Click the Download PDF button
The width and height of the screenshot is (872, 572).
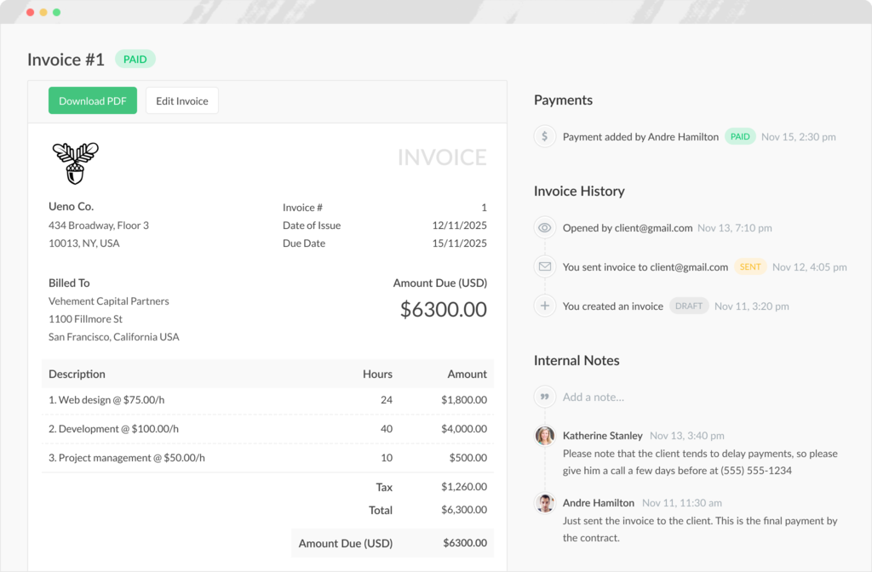point(92,100)
